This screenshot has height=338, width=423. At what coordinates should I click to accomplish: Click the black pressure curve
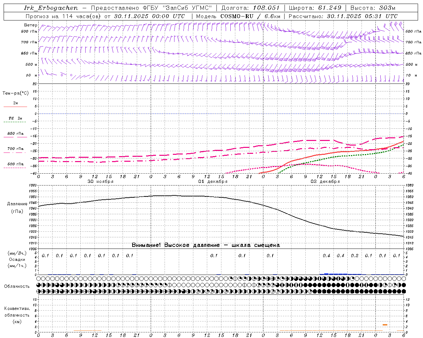pyautogui.click(x=221, y=197)
